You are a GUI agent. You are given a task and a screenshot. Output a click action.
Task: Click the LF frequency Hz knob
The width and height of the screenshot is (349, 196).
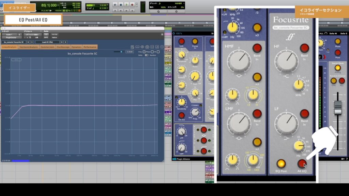point(298,146)
